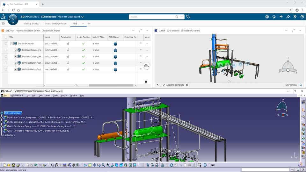306x172 pixels.
Task: Click the Fit All In icon
Action: (90, 165)
